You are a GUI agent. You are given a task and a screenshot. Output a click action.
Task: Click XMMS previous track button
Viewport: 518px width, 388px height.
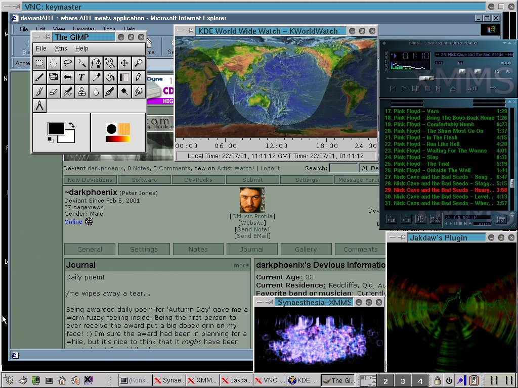pos(393,88)
